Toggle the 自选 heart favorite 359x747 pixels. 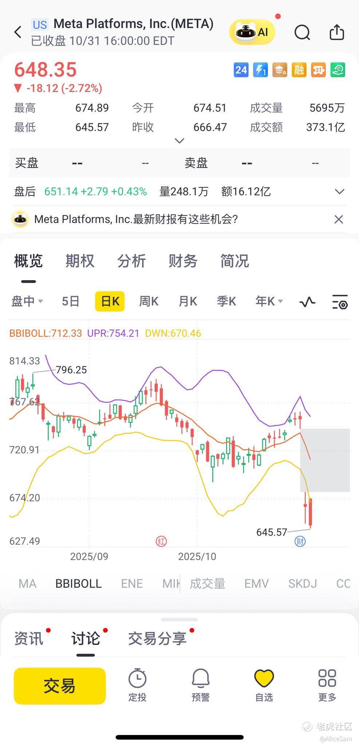coord(264,685)
